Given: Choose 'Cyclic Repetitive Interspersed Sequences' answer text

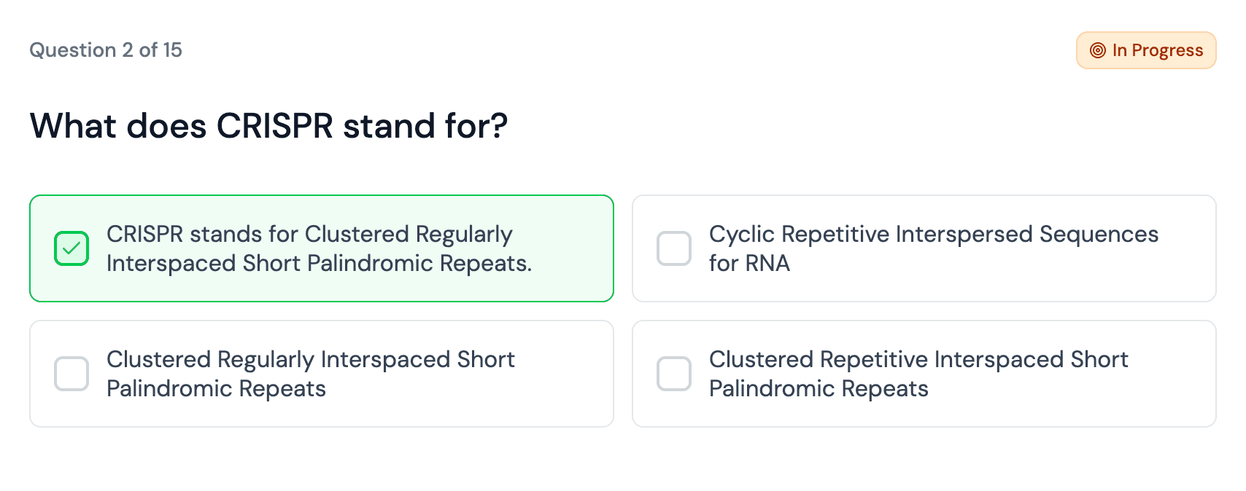Looking at the screenshot, I should coord(933,235).
